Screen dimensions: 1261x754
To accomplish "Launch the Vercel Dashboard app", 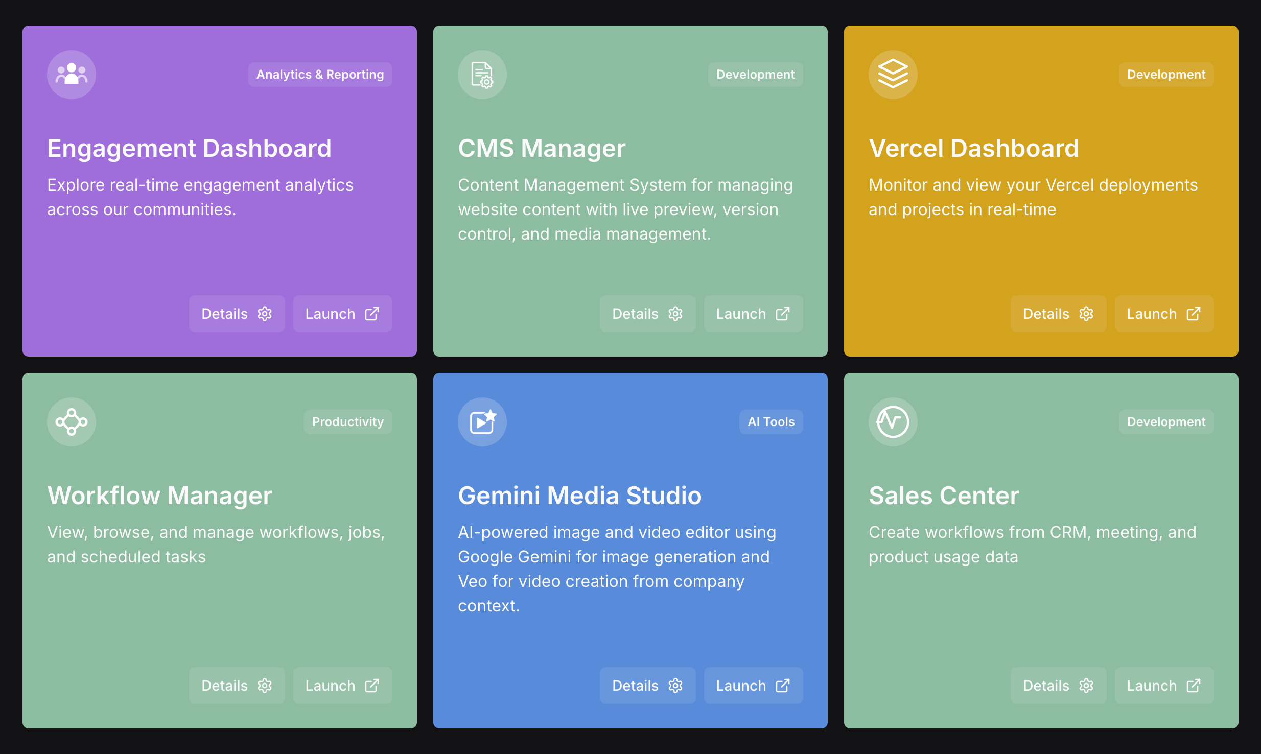I will 1164,314.
